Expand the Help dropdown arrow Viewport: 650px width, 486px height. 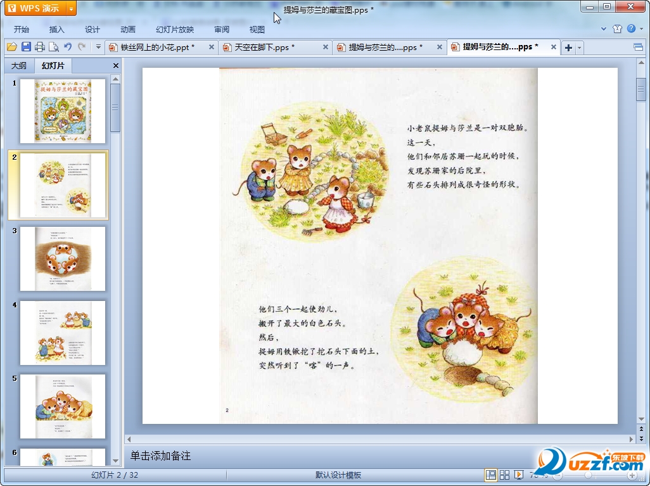(641, 29)
